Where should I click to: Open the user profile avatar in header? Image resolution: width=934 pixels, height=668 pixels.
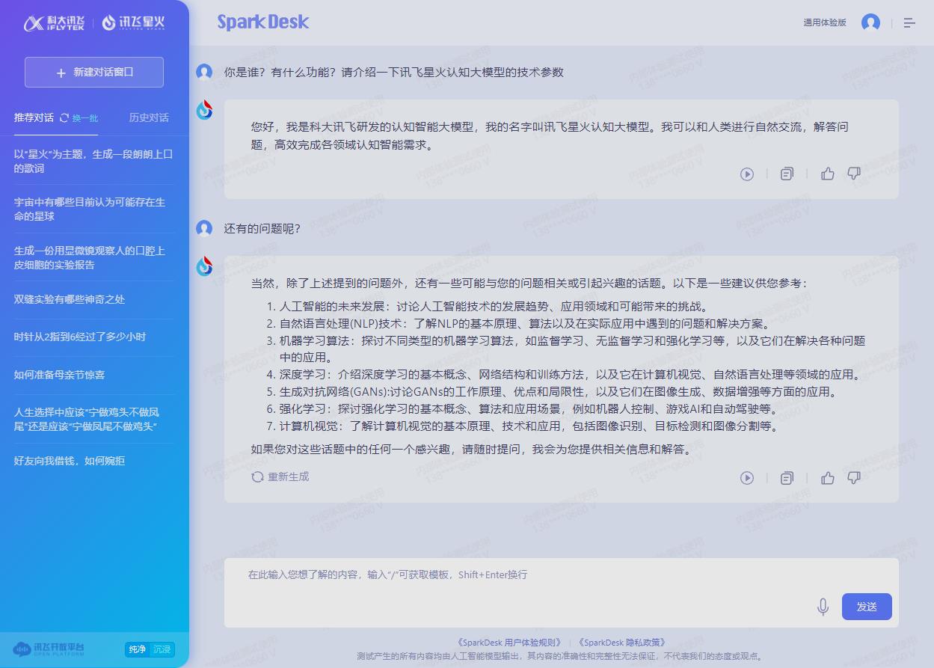tap(870, 22)
